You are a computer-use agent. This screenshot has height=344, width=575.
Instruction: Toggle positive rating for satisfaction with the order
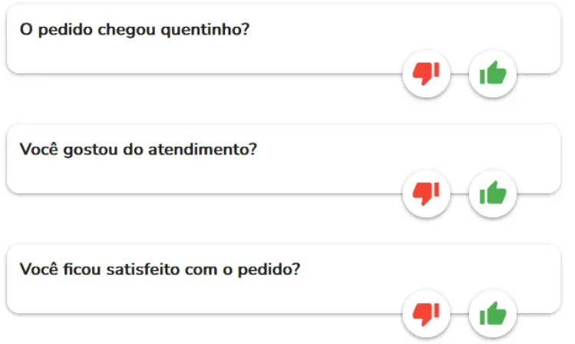click(x=493, y=314)
